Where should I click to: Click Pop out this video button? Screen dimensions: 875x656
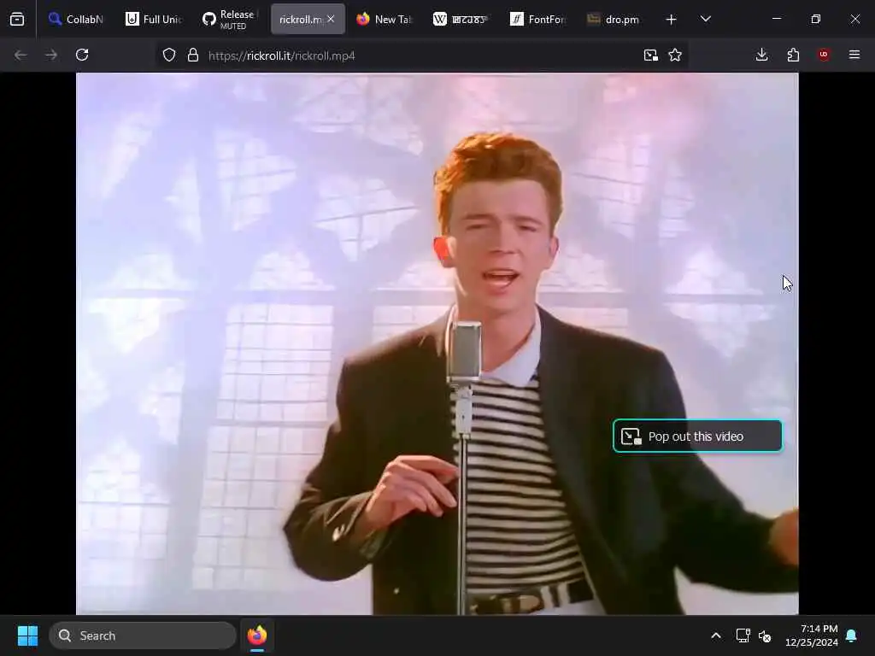(697, 436)
